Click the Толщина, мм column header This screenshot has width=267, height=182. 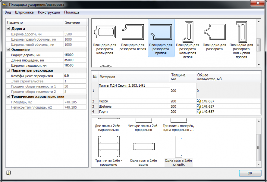(x=183, y=77)
